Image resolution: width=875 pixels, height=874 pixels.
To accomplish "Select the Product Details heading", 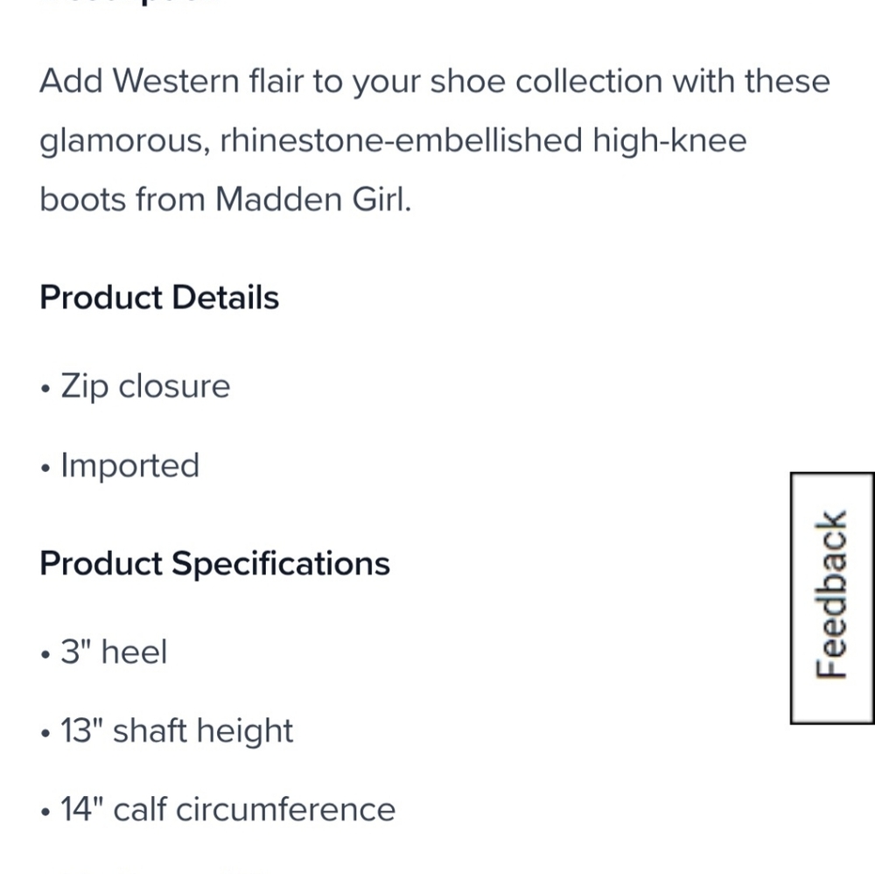I will (158, 298).
